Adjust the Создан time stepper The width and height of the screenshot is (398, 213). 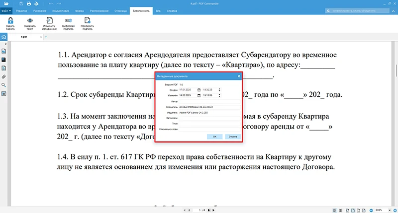[x=219, y=90]
